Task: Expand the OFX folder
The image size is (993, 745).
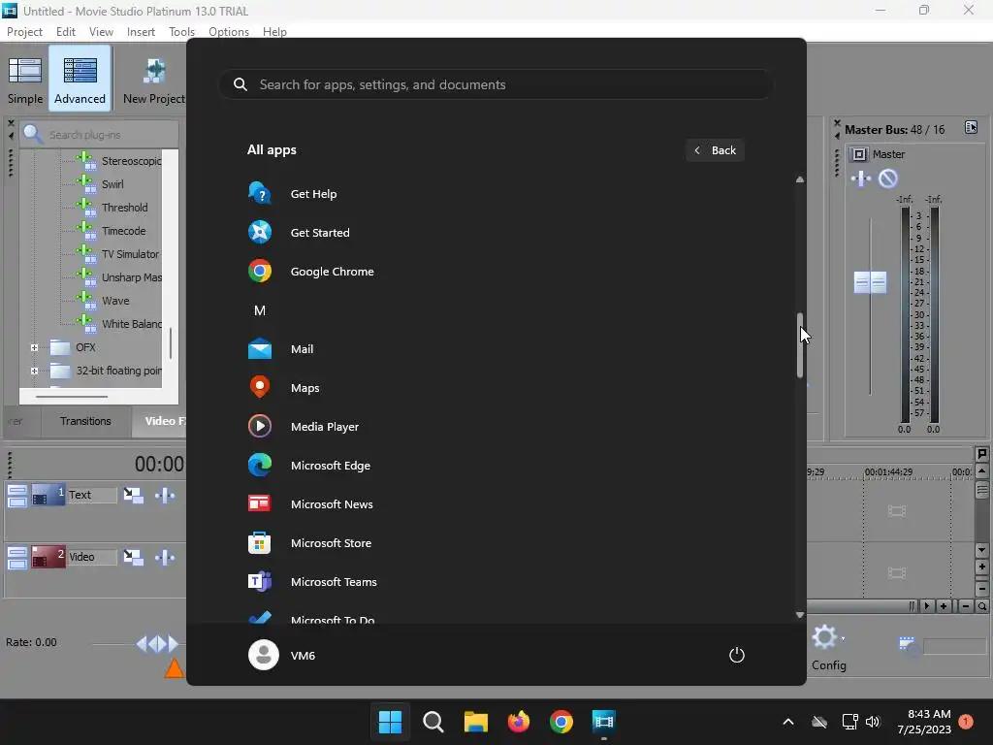Action: (x=34, y=348)
